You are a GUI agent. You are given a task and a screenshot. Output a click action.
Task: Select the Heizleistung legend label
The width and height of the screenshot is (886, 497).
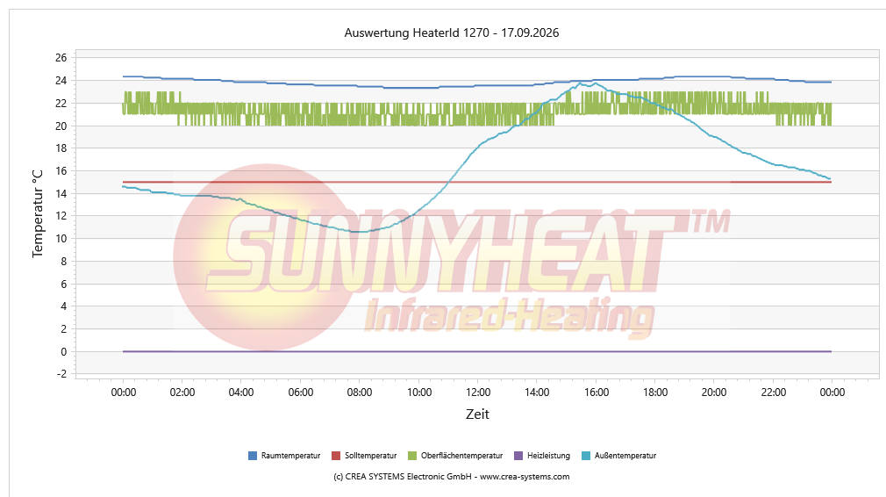point(548,456)
